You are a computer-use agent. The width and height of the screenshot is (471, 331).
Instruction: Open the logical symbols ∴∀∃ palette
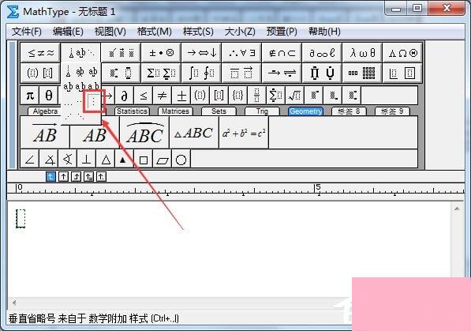point(241,53)
